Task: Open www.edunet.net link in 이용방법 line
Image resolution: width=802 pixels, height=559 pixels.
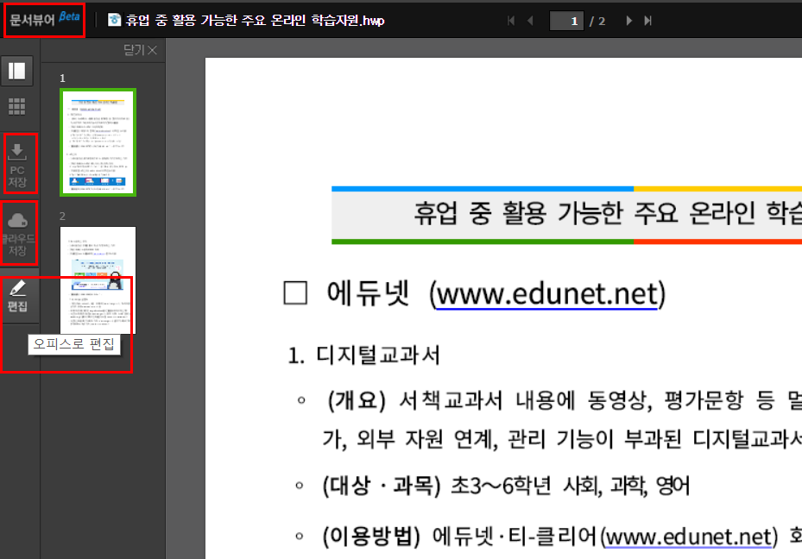Action: 688,537
